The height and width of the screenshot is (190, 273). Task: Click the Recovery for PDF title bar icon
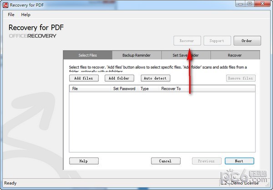tap(5, 5)
